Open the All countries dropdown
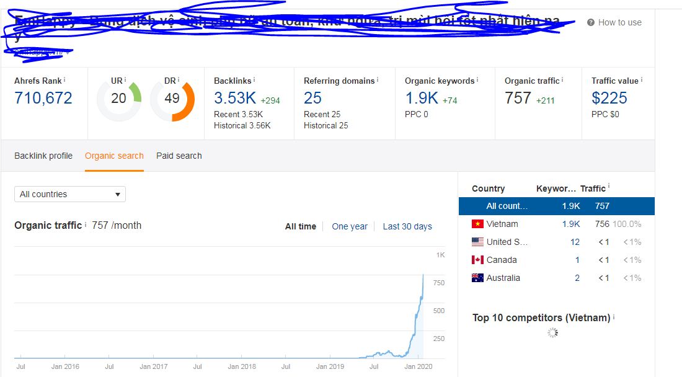Screen dimensions: 682x377 point(70,194)
